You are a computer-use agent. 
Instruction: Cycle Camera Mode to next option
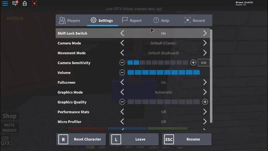[x=205, y=43]
